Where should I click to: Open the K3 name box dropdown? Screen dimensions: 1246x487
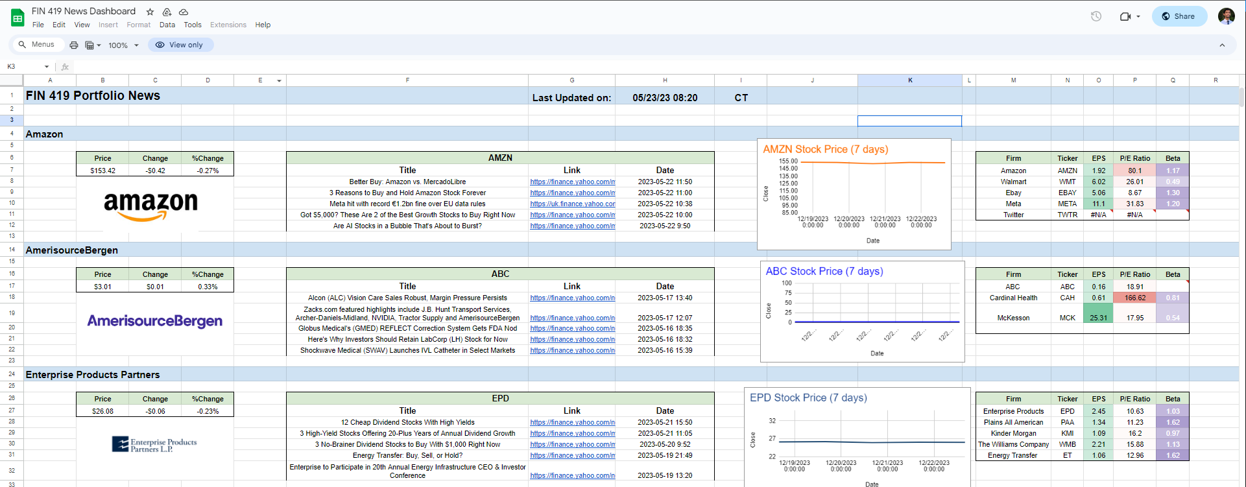[x=47, y=67]
